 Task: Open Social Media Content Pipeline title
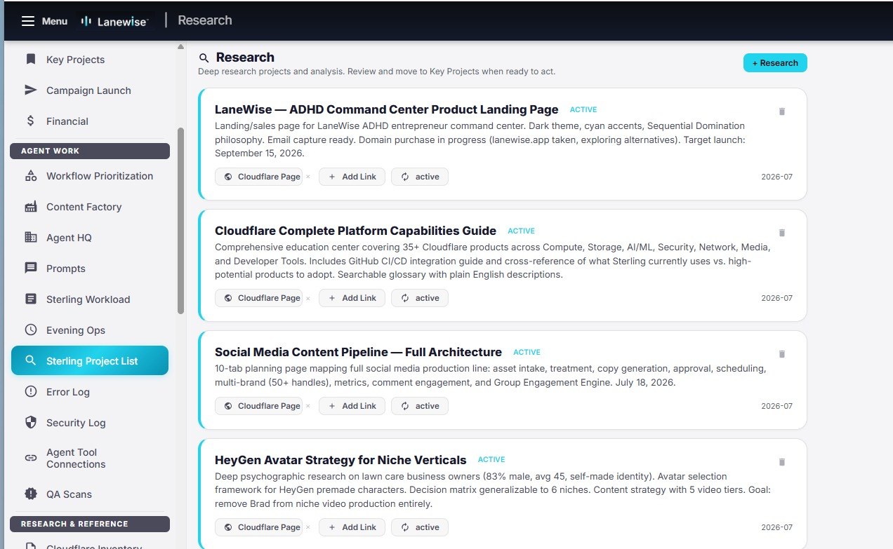[358, 352]
